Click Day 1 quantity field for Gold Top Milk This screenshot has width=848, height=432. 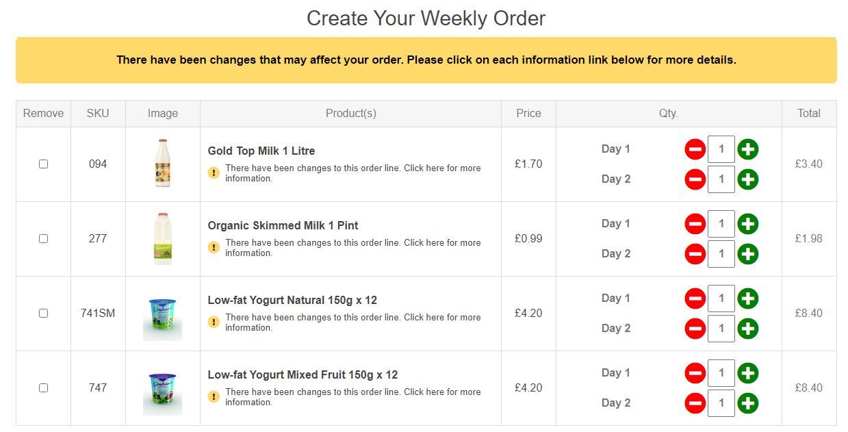click(721, 149)
